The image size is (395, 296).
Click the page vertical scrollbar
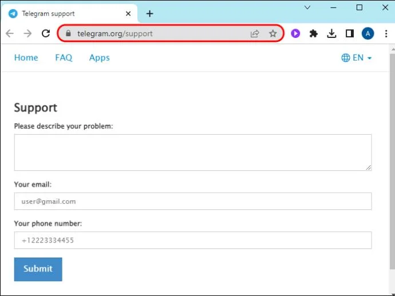(392, 162)
